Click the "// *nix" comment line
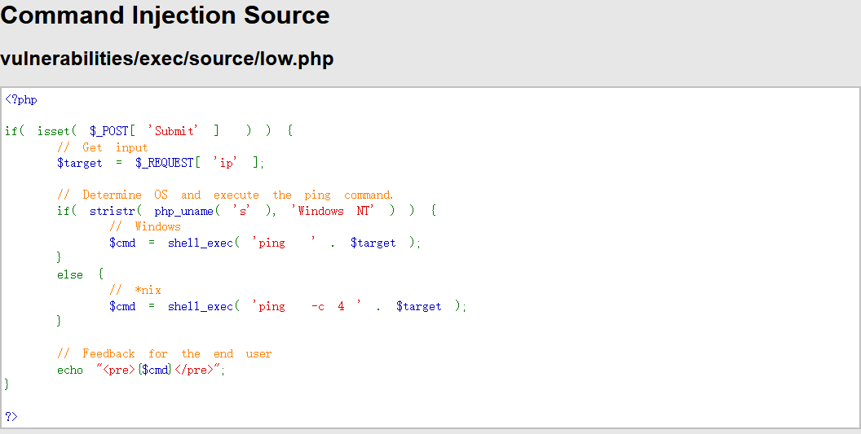 click(135, 290)
